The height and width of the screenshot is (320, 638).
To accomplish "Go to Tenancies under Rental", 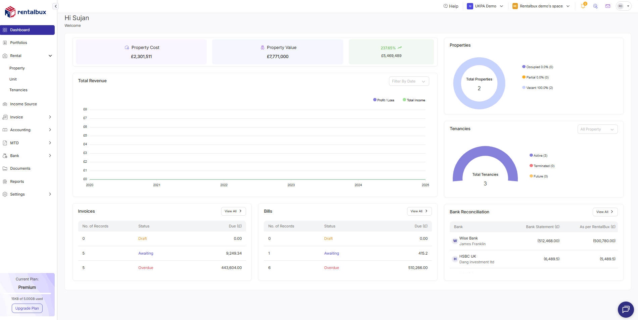I will coord(18,90).
